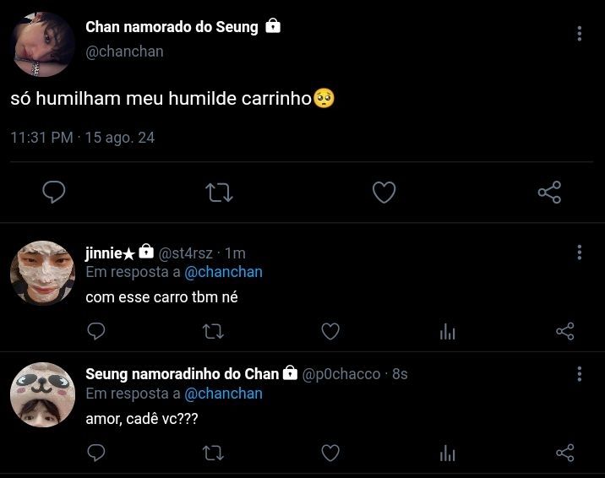This screenshot has height=478, width=605.
Task: Open more options for Chan's main tweet
Action: click(x=579, y=34)
